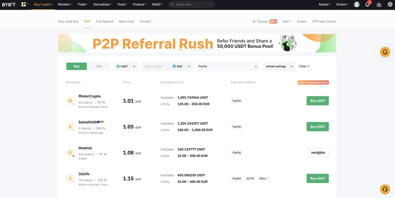The width and height of the screenshot is (395, 198).
Task: Click the USDT coin icon
Action: tap(118, 66)
